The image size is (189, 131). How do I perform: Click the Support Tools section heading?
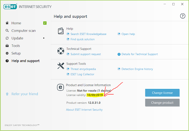click(x=76, y=64)
